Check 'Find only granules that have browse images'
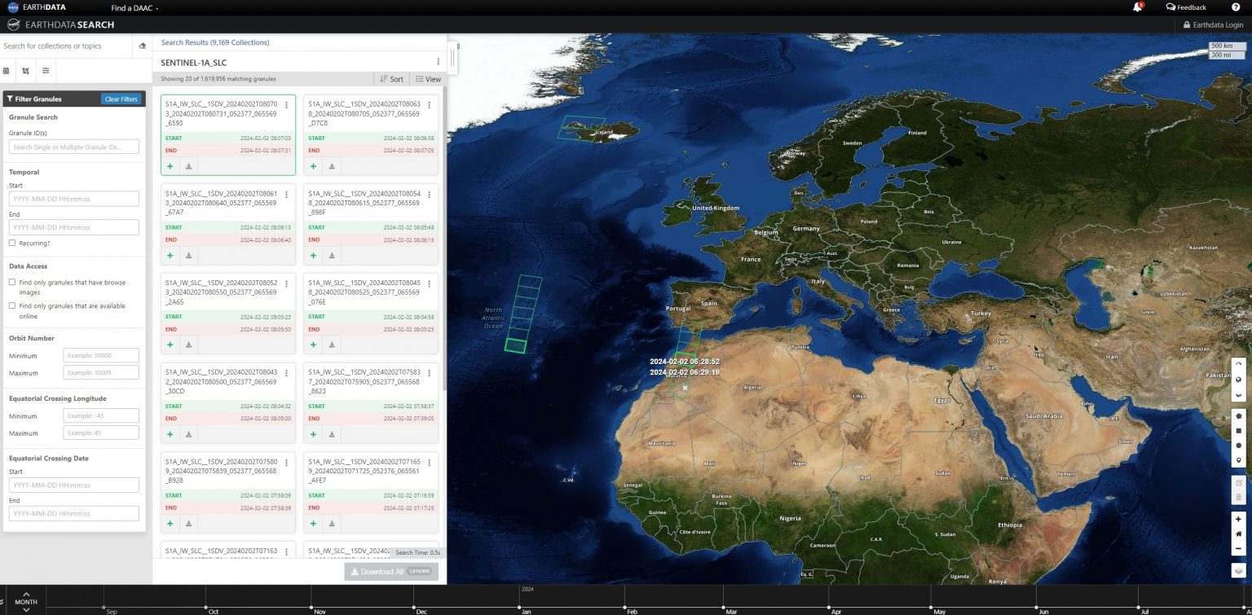 [x=13, y=283]
